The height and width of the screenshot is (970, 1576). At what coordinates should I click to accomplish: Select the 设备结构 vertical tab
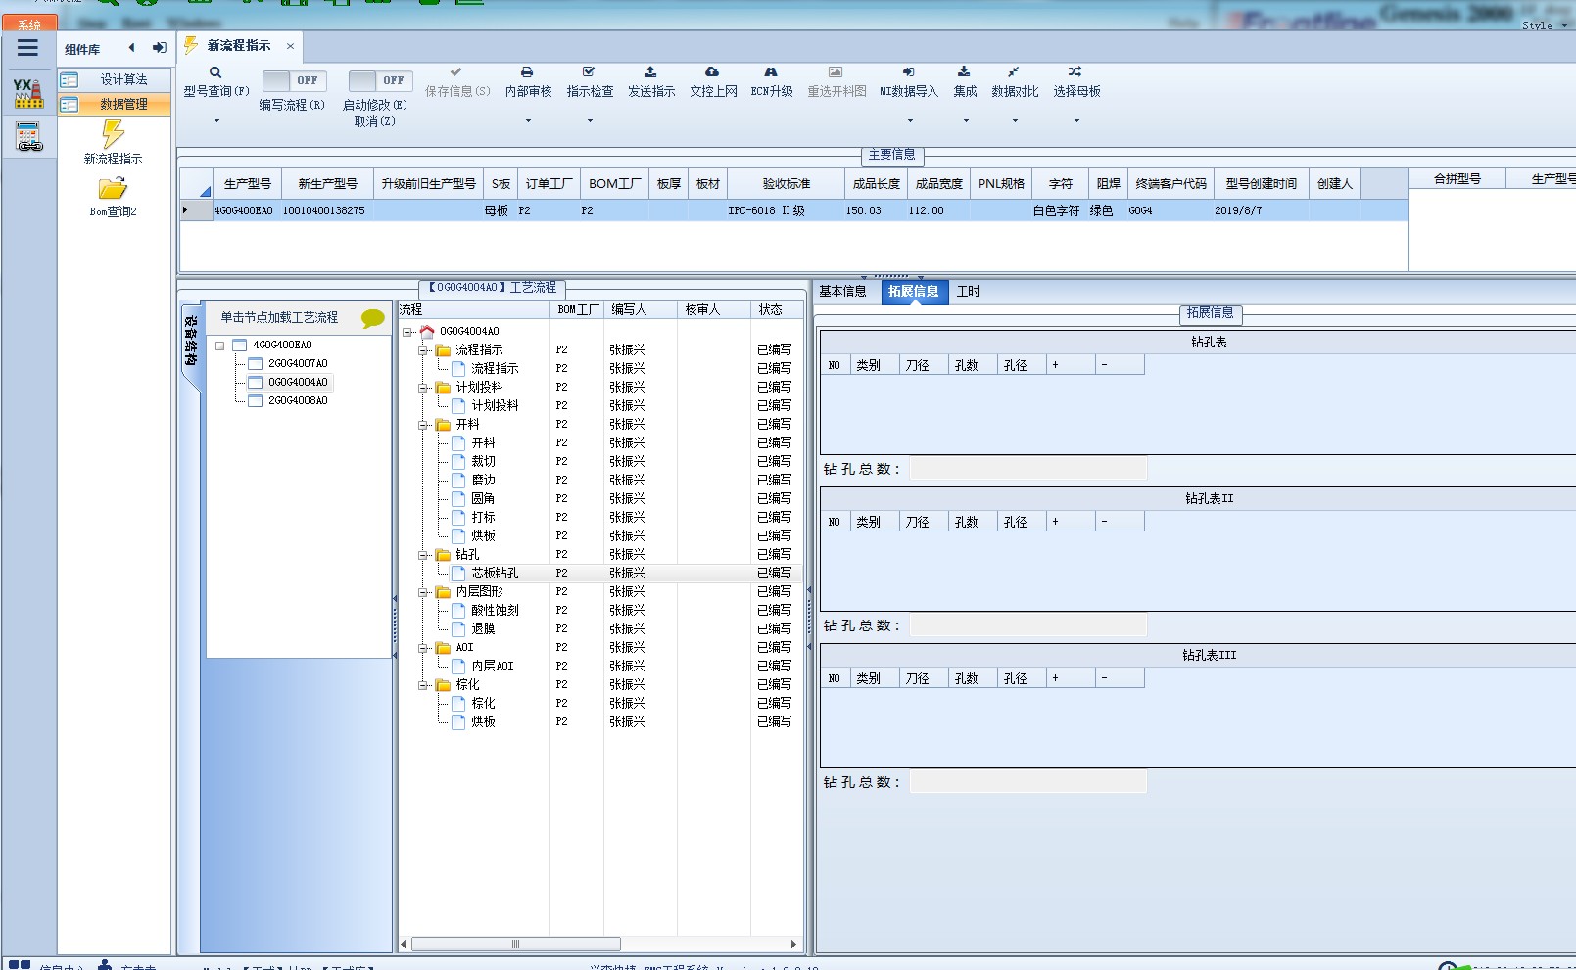(190, 341)
